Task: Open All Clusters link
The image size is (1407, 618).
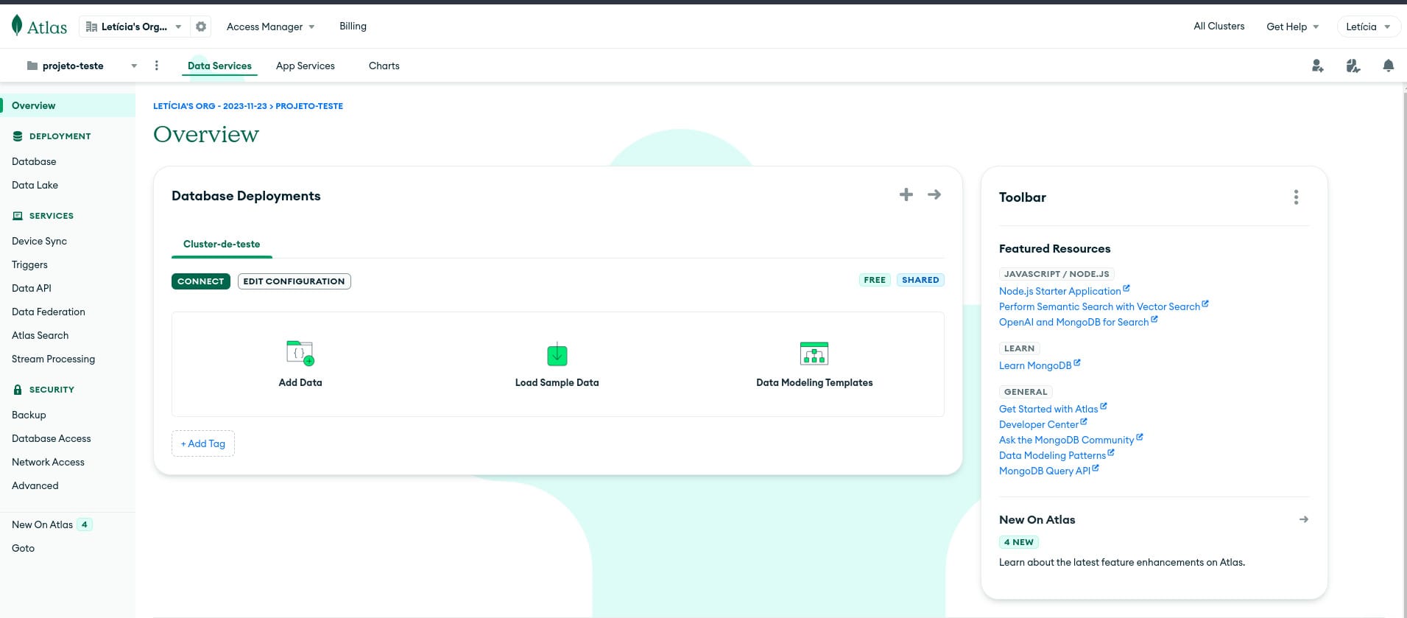Action: point(1219,26)
